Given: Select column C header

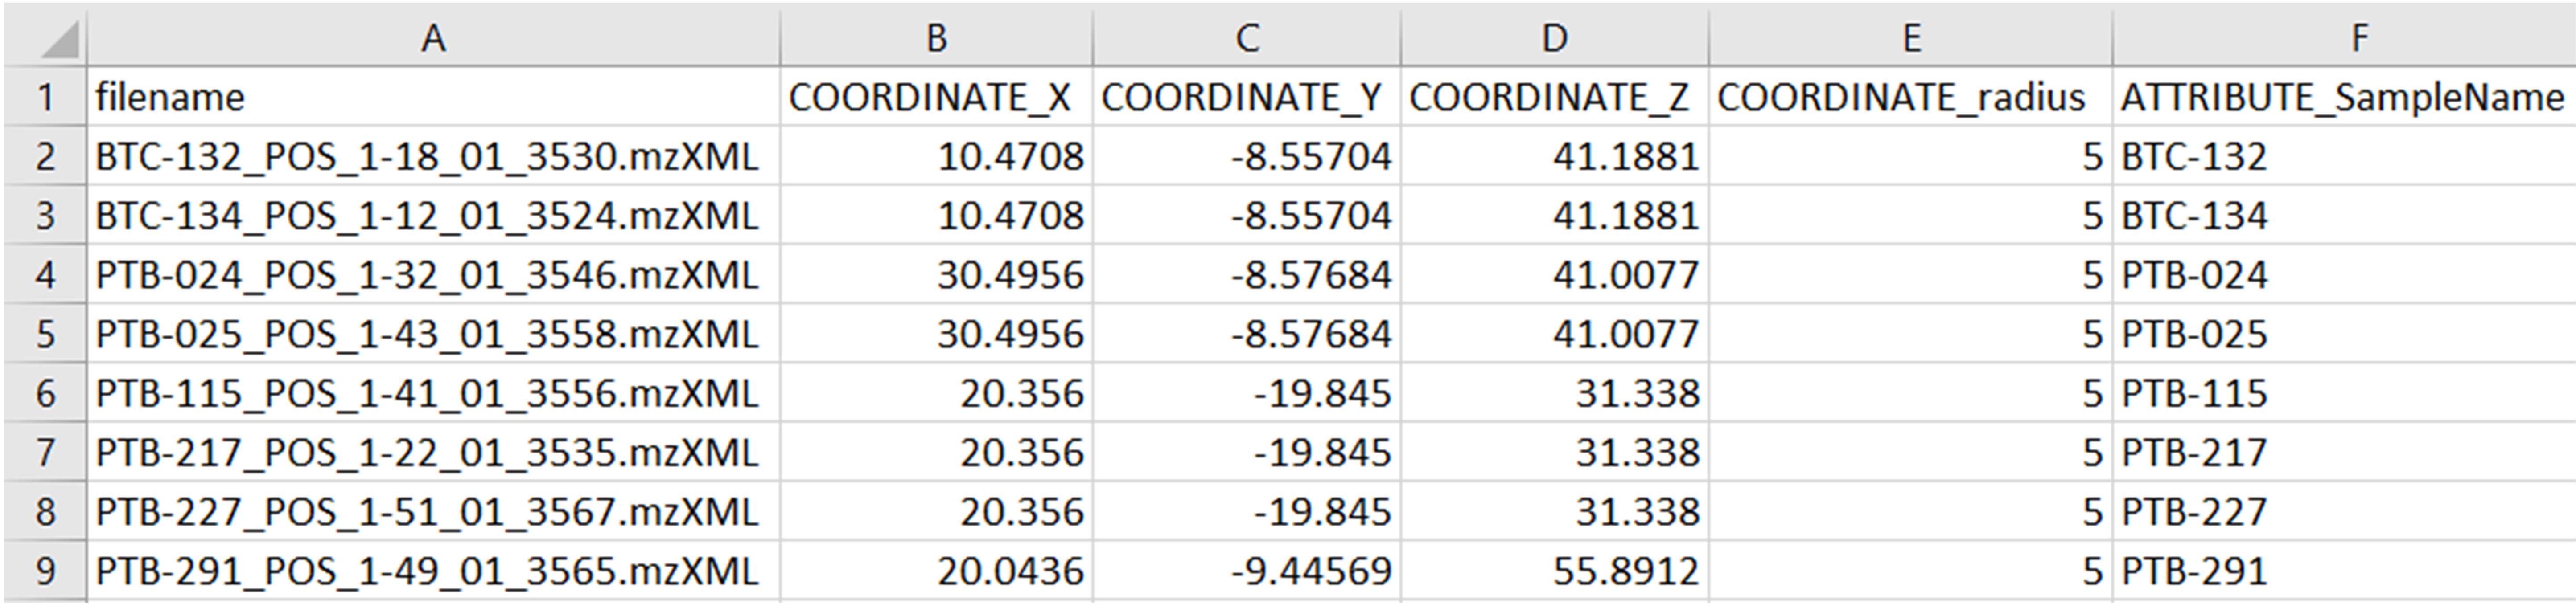Looking at the screenshot, I should 1246,38.
